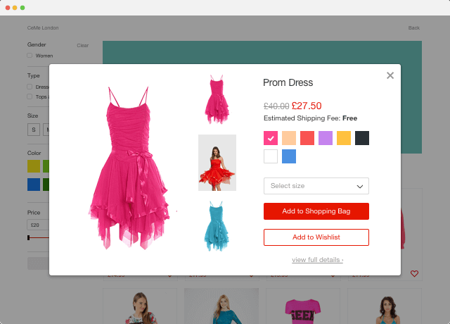
Task: Open the brunette model teal top product card
Action: 385,306
